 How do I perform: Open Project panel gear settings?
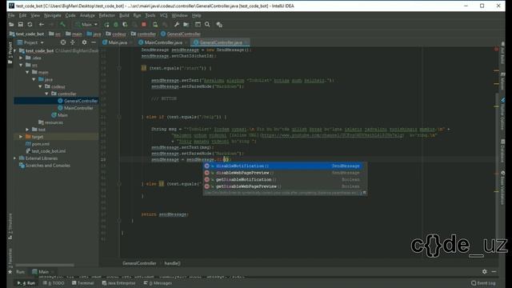tap(84, 42)
